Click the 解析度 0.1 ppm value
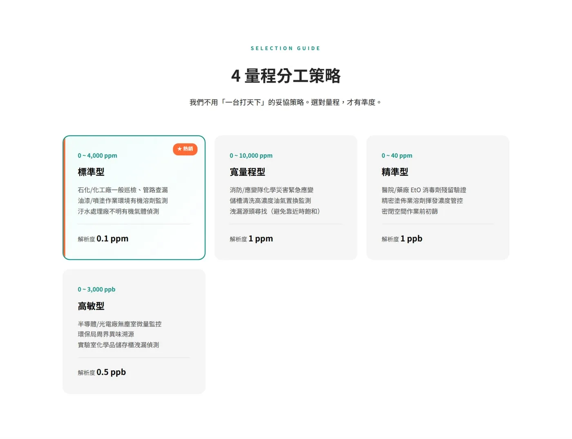 point(103,239)
